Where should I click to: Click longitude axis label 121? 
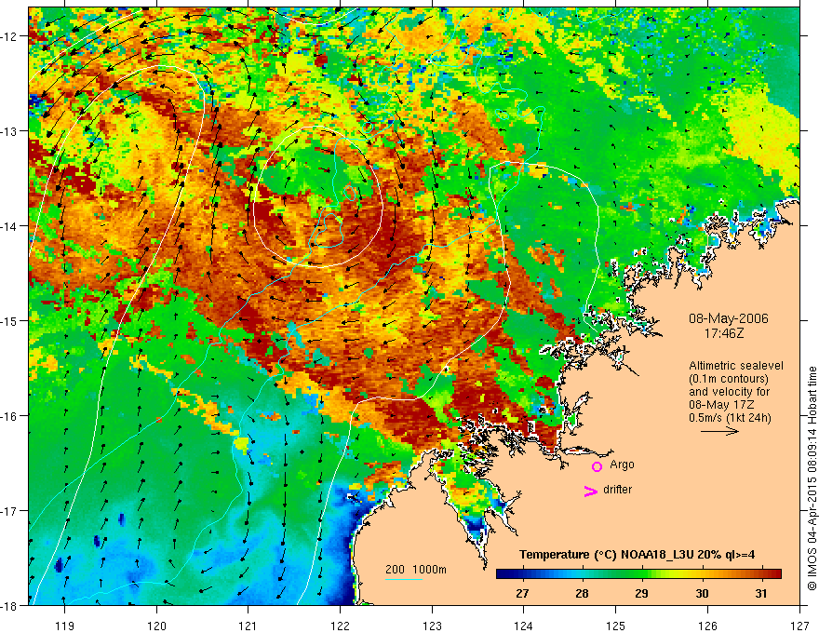coord(248,626)
